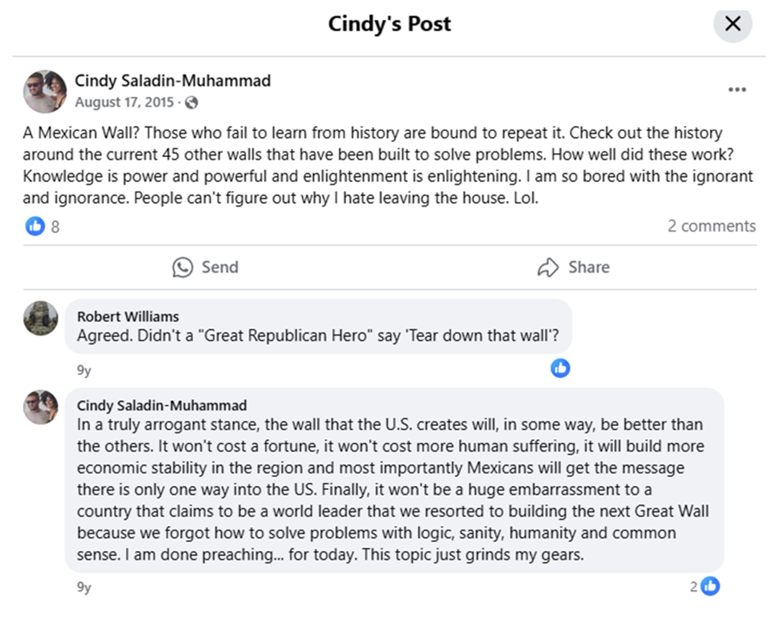776x622 pixels.
Task: Open 9y timestamp under Robert's comment
Action: click(x=84, y=370)
